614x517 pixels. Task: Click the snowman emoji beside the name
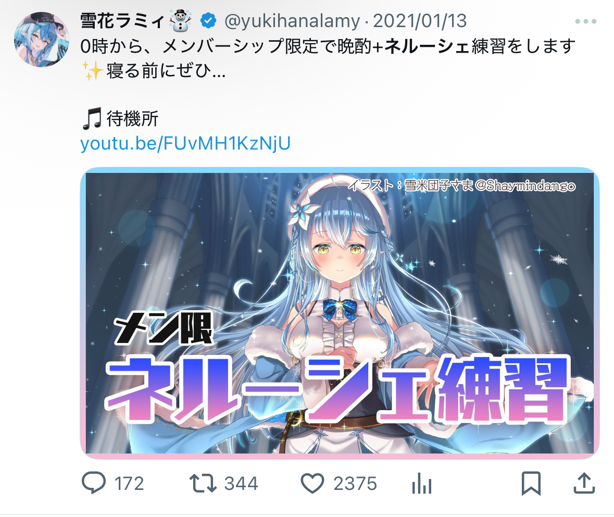181,21
